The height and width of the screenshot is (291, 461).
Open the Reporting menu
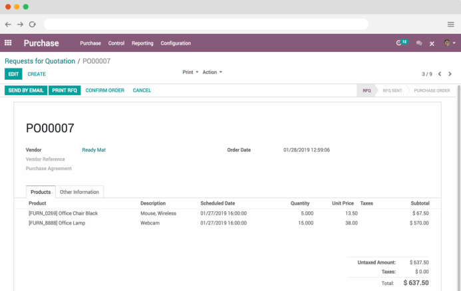tap(142, 43)
